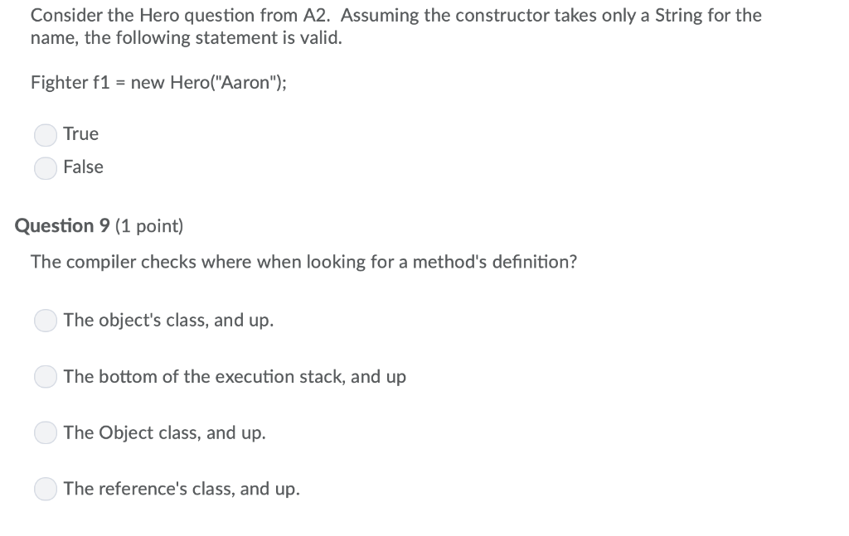This screenshot has height=536, width=849.
Task: Click the Fighter f1 code statement
Action: click(x=158, y=82)
